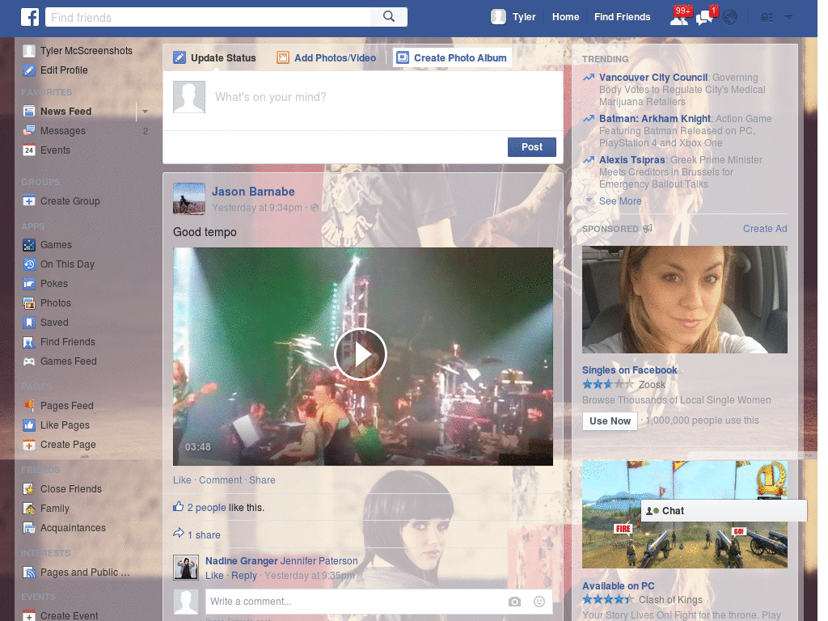Click the Edit Profile pencil icon
This screenshot has width=828, height=621.
(29, 70)
